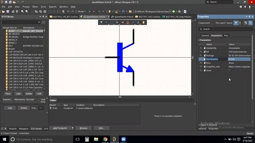255x143 pixels.
Task: Collapse the Parameters section triangle
Action: [x=199, y=40]
